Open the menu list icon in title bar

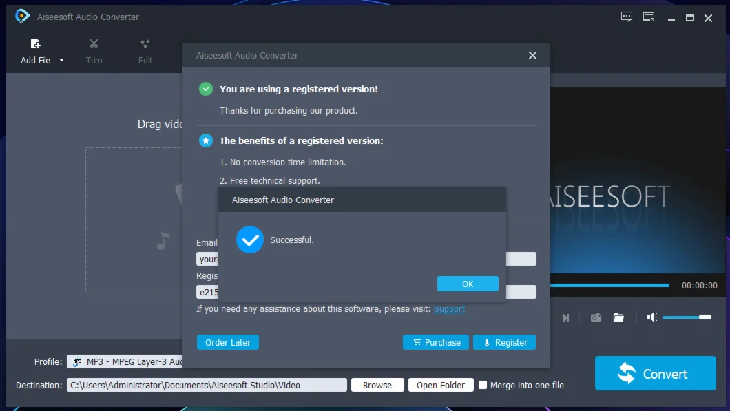tap(649, 17)
